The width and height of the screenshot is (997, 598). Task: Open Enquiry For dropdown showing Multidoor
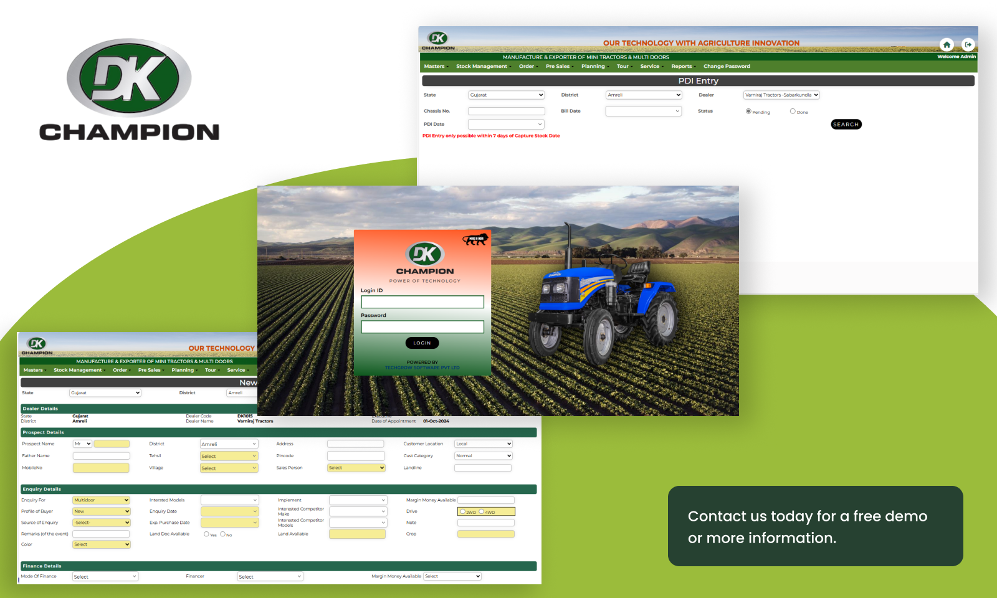click(x=102, y=500)
